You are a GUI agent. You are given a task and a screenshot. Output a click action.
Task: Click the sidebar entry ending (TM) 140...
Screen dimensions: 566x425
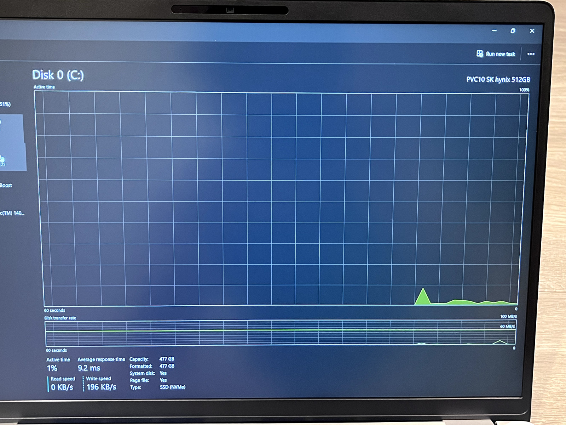click(x=12, y=213)
